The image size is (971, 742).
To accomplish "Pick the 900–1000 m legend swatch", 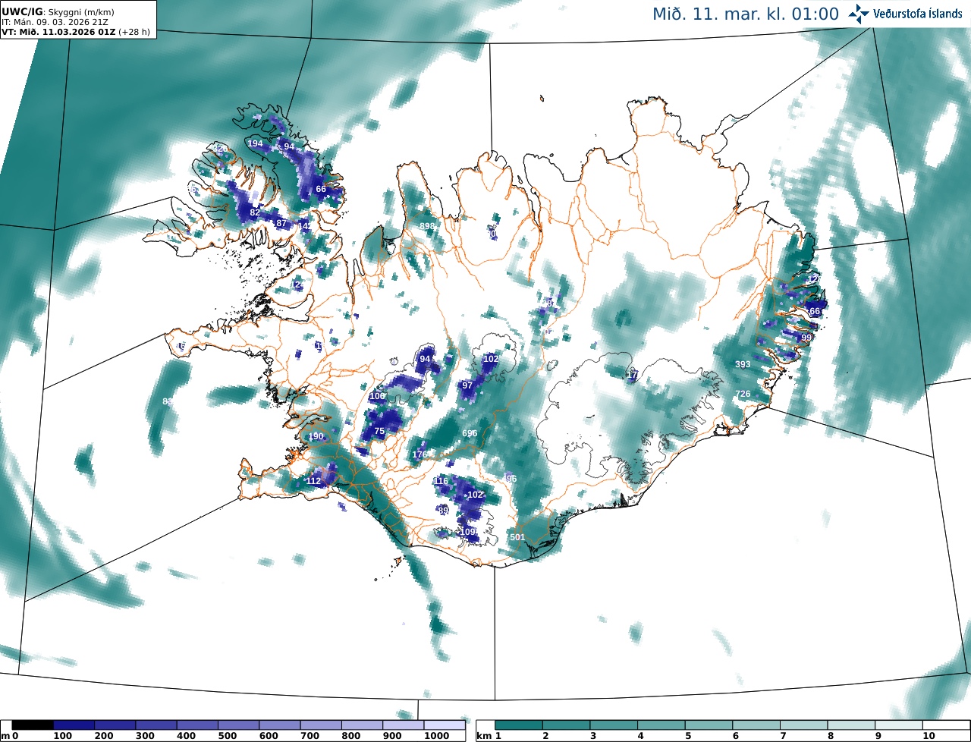I will coord(403,725).
